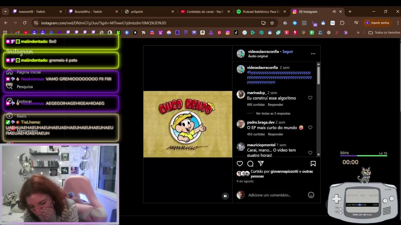Reload the page
The width and height of the screenshot is (401, 225).
point(25,23)
